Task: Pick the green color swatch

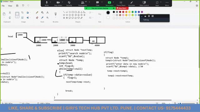Action: 132,12
